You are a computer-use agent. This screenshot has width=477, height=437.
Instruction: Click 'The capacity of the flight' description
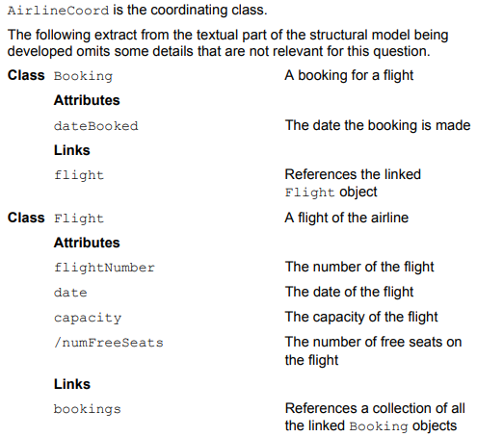(361, 318)
